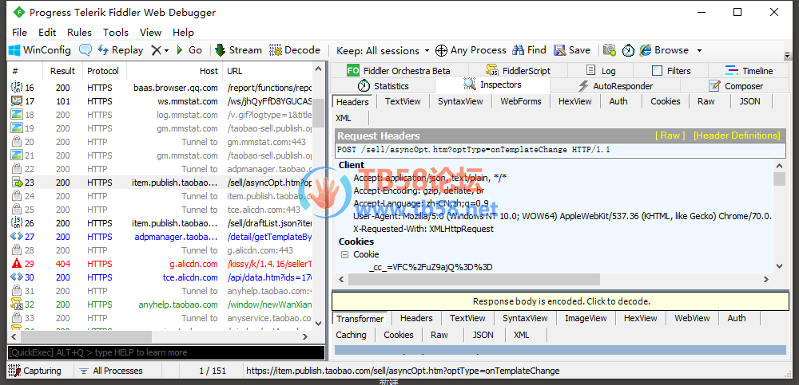This screenshot has height=385, width=799.
Task: Select session 26 draftList.json row
Action: point(161,222)
